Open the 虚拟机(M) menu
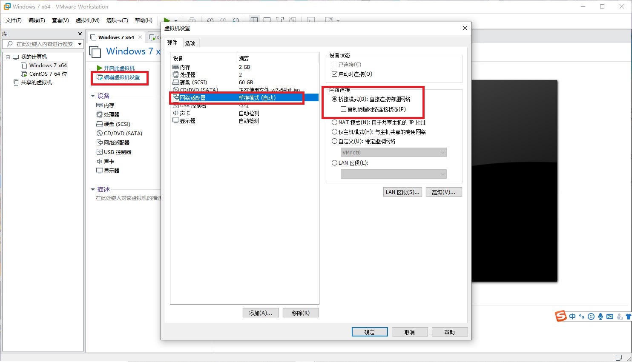The height and width of the screenshot is (362, 632). [x=87, y=20]
